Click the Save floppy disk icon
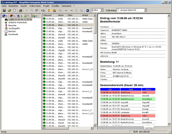172x134 pixels. tap(4, 10)
